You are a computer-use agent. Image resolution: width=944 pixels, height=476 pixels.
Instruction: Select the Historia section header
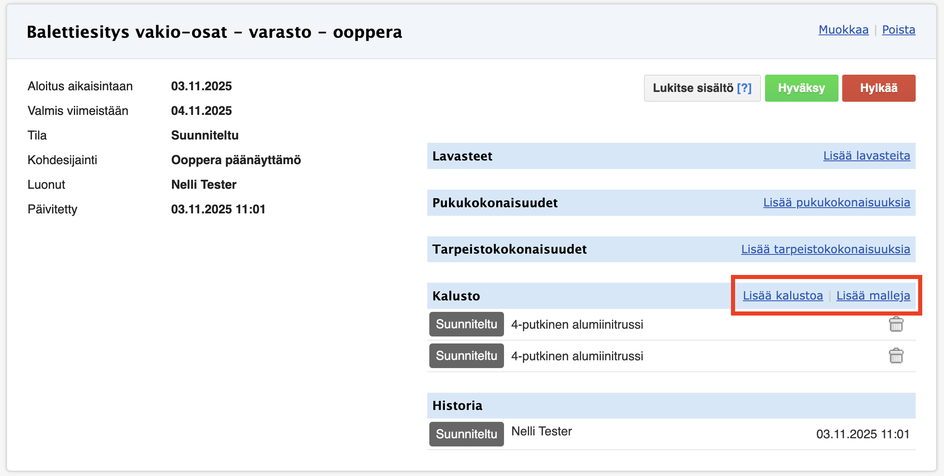click(457, 405)
